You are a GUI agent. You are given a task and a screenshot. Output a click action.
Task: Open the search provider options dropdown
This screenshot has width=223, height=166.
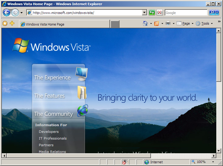(x=217, y=12)
